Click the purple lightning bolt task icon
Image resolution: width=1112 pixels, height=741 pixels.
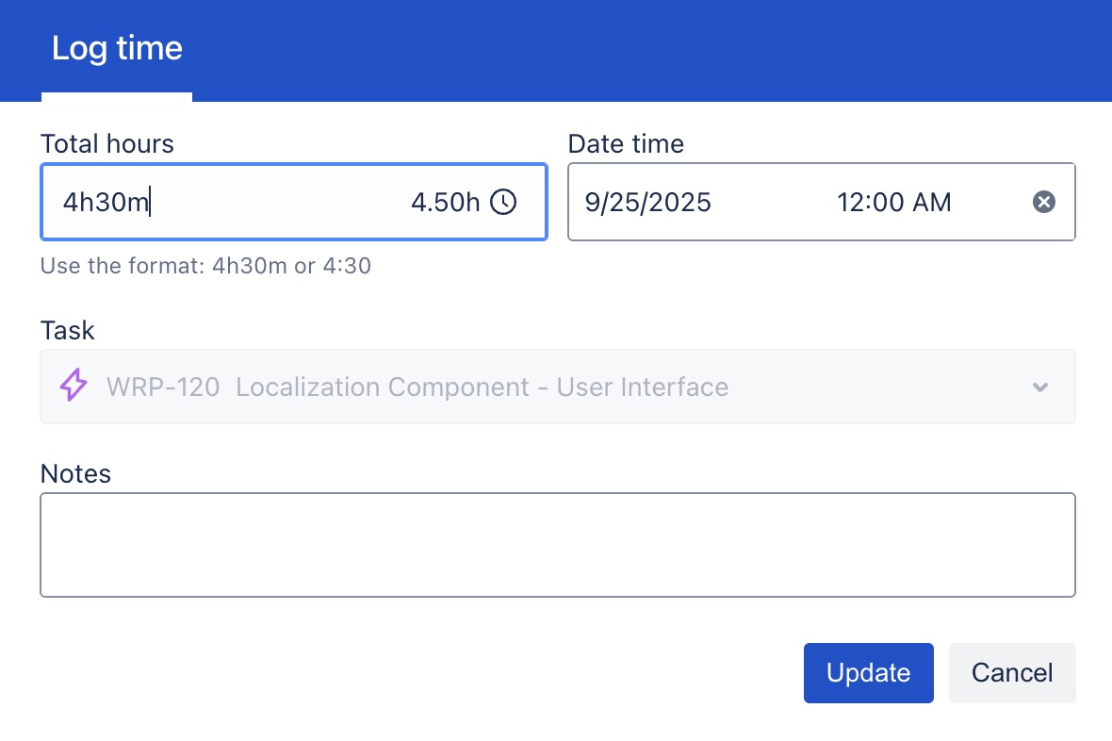tap(74, 387)
